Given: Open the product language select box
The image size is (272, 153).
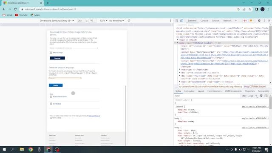Looking at the screenshot, I should 65,78.
